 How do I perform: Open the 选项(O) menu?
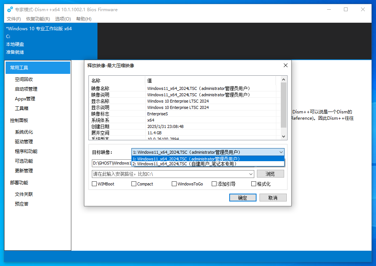(x=63, y=19)
